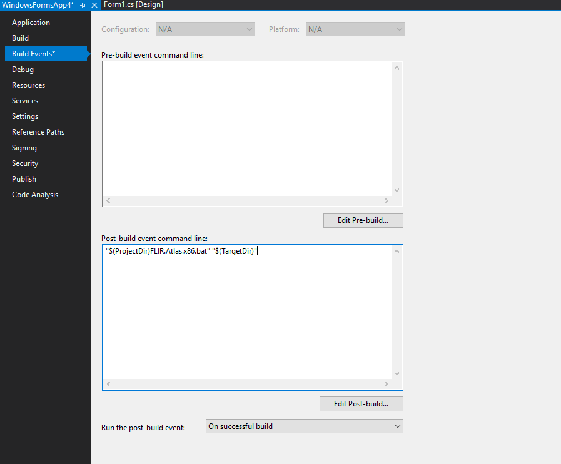Open the Build properties page

(21, 38)
